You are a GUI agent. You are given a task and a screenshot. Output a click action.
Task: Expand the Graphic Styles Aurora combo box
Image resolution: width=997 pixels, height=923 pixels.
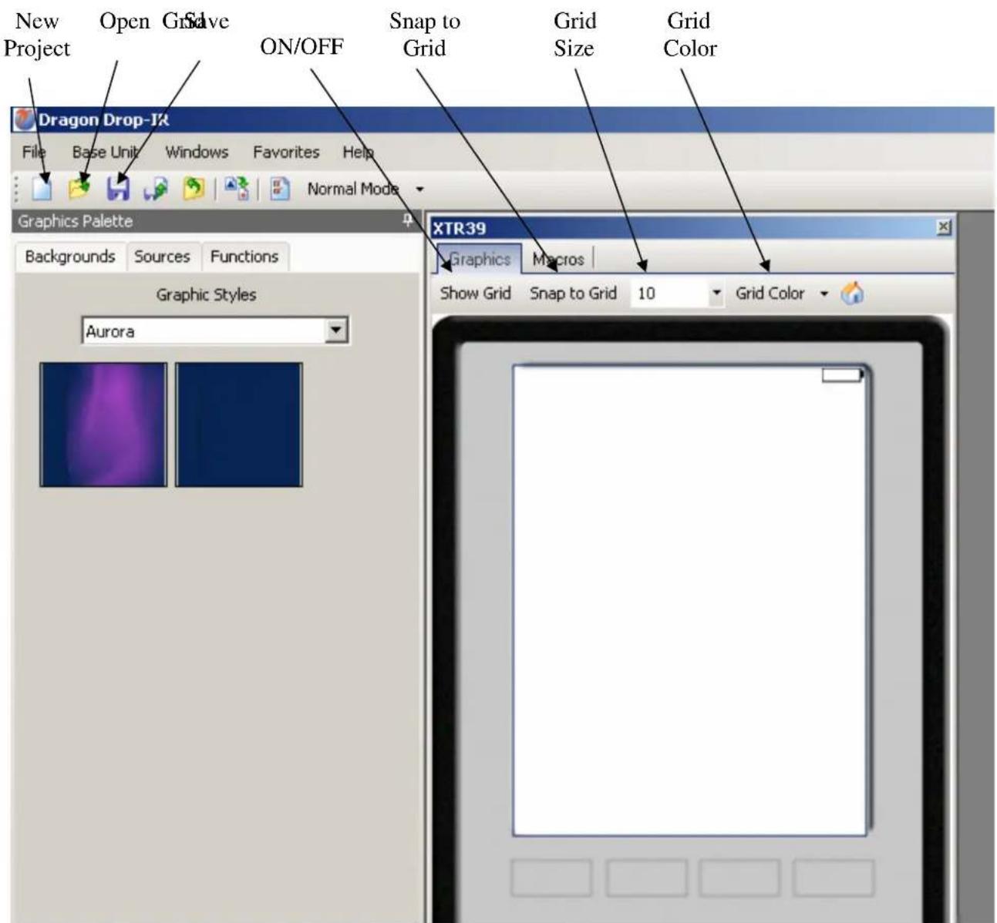click(336, 331)
